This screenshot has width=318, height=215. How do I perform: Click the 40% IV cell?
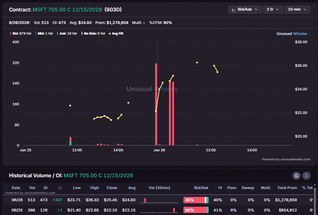coord(218,200)
